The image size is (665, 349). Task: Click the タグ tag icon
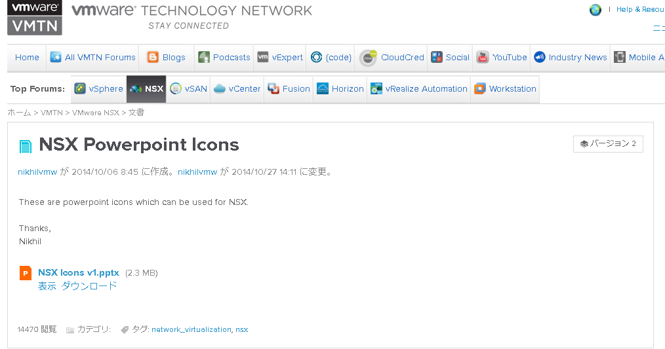[125, 329]
